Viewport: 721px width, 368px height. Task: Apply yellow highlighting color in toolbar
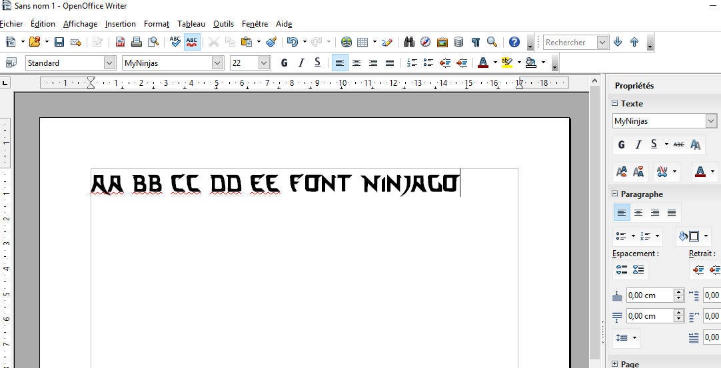point(506,63)
